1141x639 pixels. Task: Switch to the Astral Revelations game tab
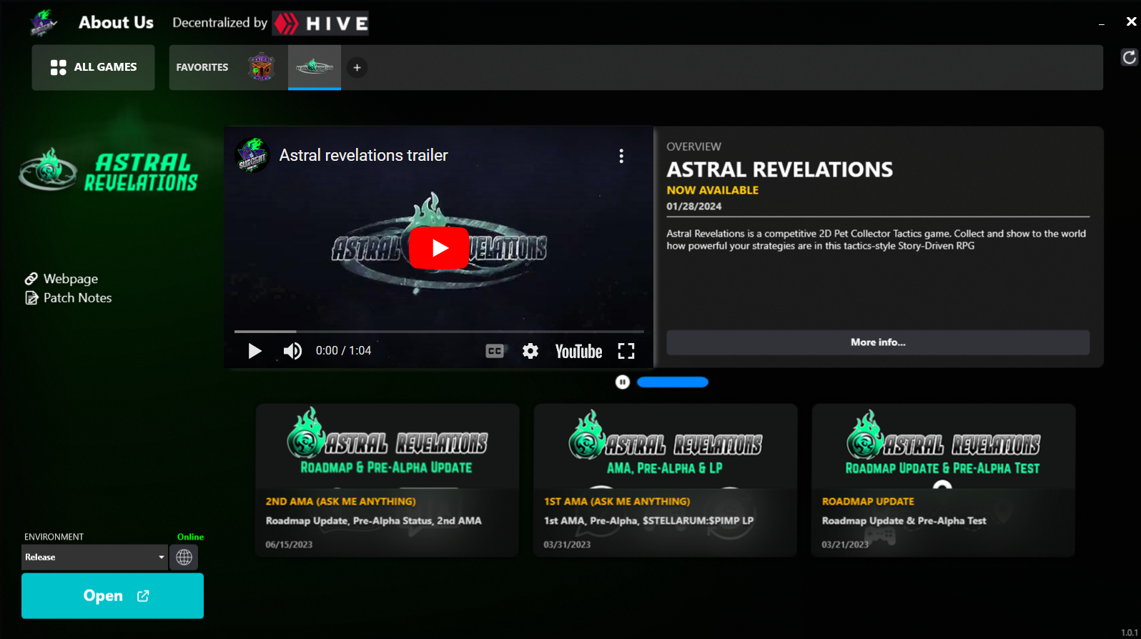(315, 67)
